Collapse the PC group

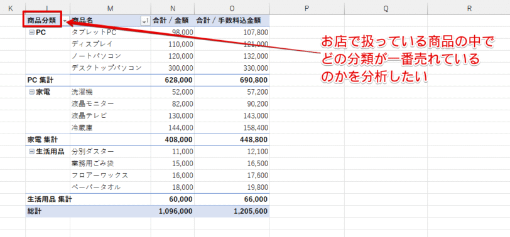(x=31, y=33)
